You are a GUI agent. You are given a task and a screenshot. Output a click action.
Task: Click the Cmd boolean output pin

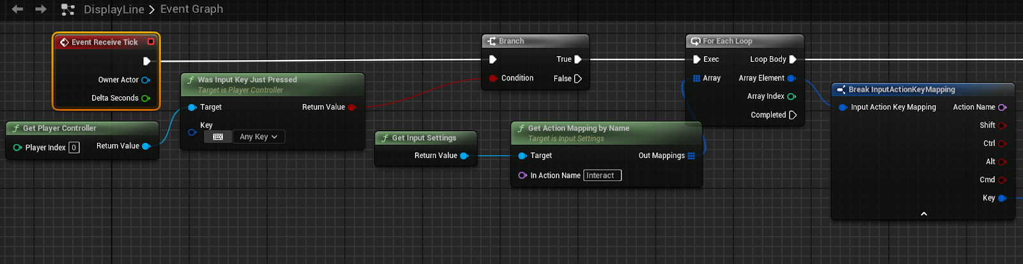click(x=1002, y=180)
